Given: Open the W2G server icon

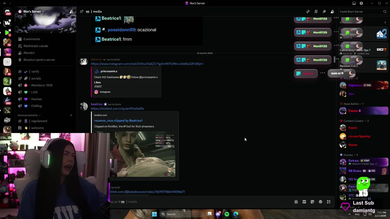Looking at the screenshot, I should coord(7,120).
